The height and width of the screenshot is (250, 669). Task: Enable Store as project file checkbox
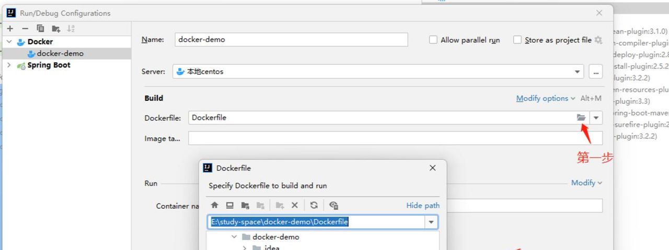coord(517,40)
